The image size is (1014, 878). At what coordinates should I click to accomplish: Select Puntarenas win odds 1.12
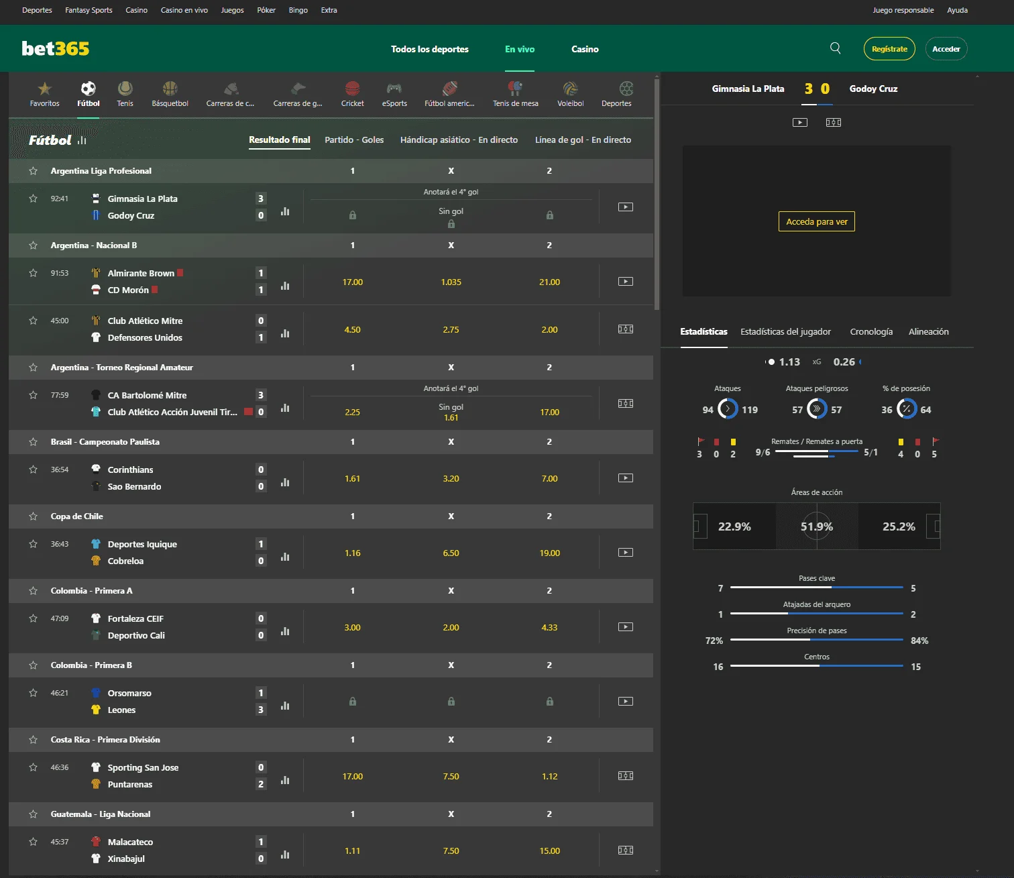[x=549, y=777]
